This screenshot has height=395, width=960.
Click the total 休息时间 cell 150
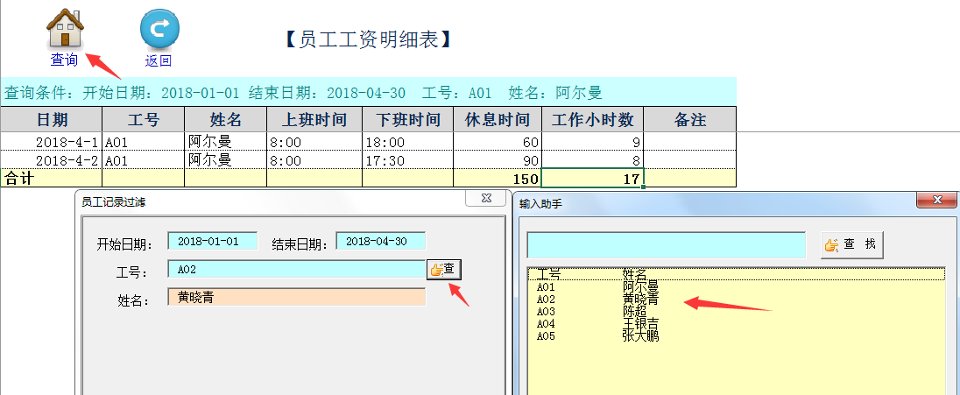coord(498,178)
